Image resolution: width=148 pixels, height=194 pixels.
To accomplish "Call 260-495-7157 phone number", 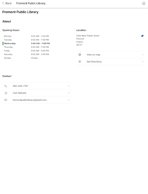I will [x=37, y=86].
